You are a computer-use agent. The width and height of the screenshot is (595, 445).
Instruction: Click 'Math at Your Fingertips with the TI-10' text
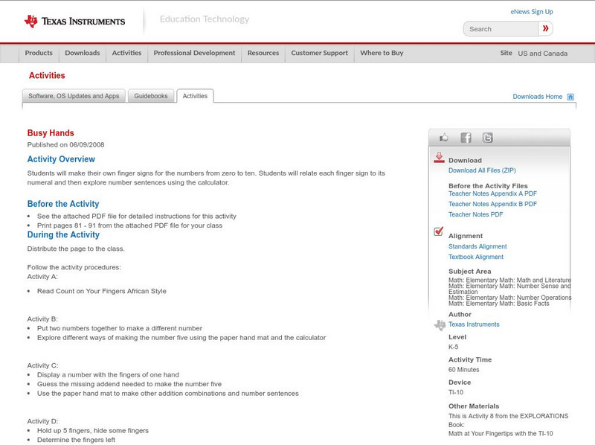[x=501, y=434]
